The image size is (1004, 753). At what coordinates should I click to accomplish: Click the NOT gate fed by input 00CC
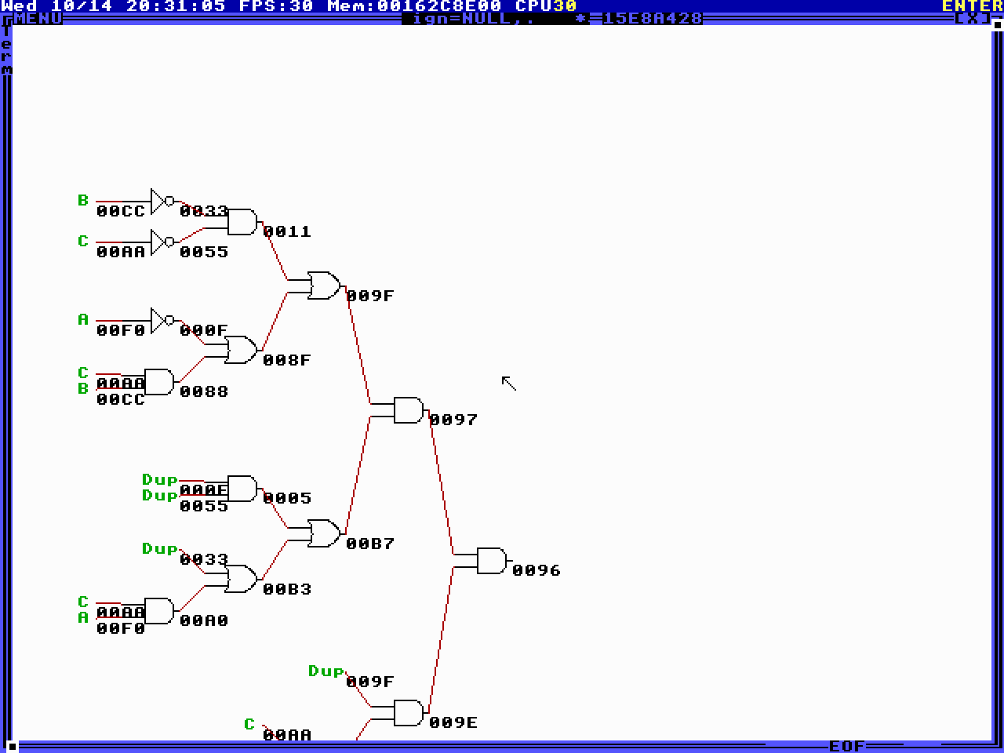(162, 202)
